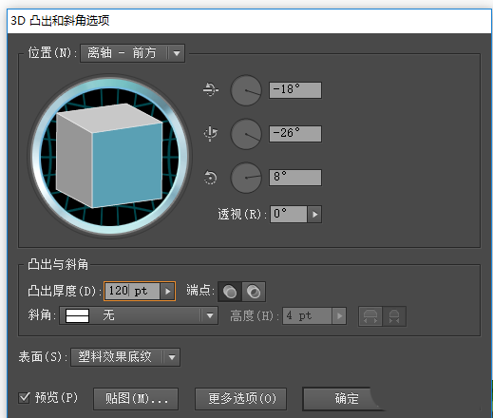Click the bevel extent out icon
This screenshot has width=493, height=418.
(x=370, y=316)
